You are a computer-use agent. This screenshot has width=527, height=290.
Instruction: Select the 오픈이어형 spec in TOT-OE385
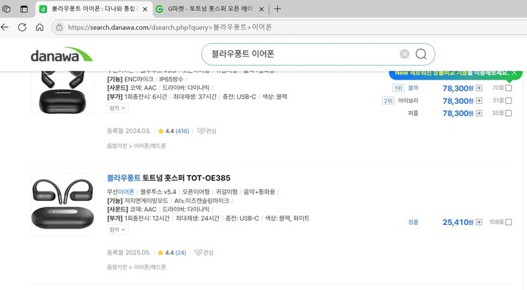(196, 192)
